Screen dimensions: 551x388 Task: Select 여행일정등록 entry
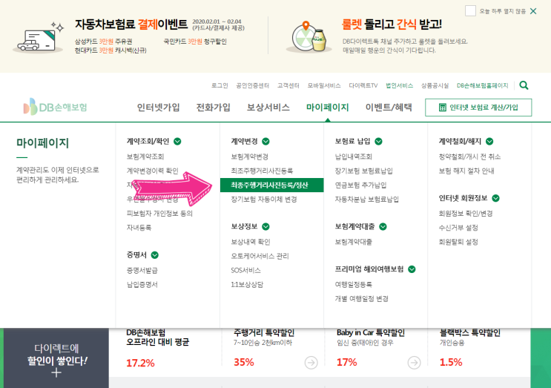click(x=354, y=284)
